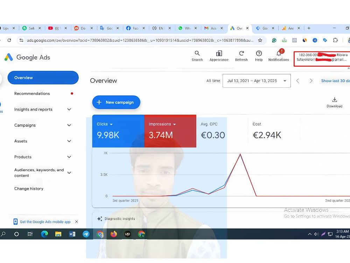This screenshot has width=350, height=263.
Task: Click the address bar URL field
Action: click(140, 40)
